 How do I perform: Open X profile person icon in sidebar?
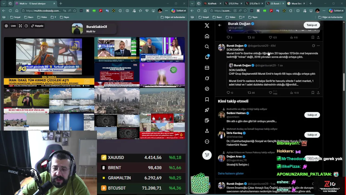tap(207, 131)
